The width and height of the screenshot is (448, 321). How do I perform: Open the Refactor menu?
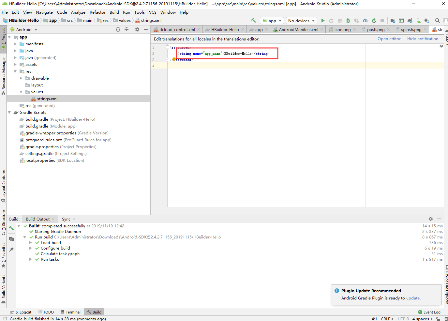coord(97,12)
